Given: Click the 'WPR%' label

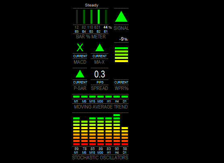Looking at the screenshot, I should point(122,88).
